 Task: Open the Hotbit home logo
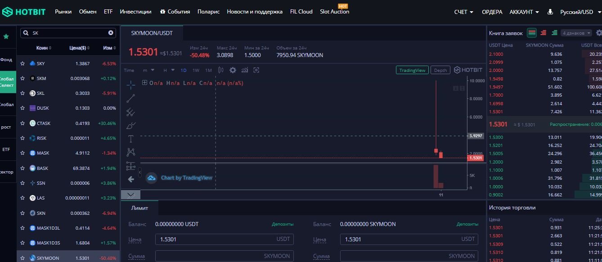click(24, 12)
